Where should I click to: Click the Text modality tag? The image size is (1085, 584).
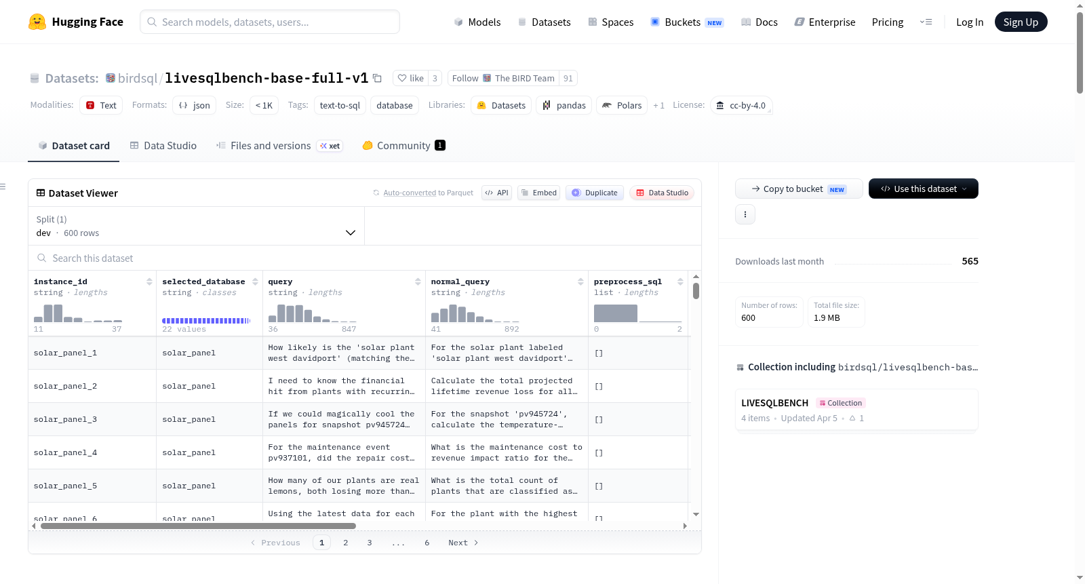tap(101, 105)
